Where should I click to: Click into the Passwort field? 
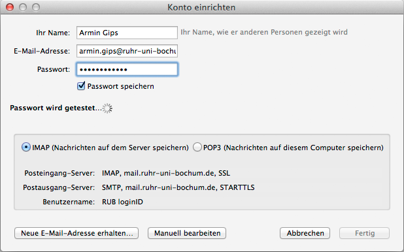(x=127, y=69)
